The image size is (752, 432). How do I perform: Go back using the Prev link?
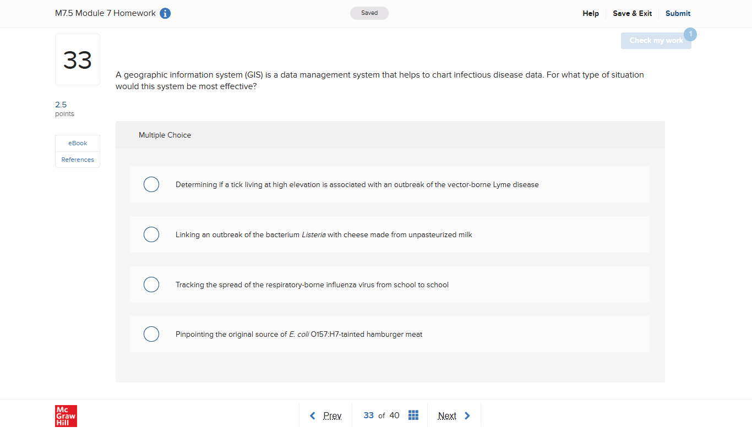pos(333,415)
